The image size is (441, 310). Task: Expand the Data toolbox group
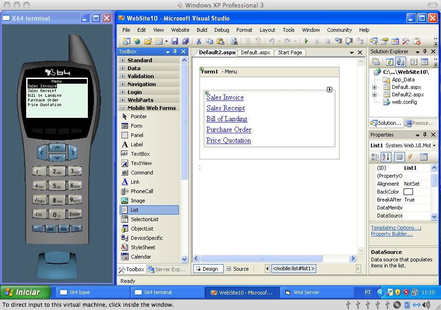pyautogui.click(x=122, y=68)
